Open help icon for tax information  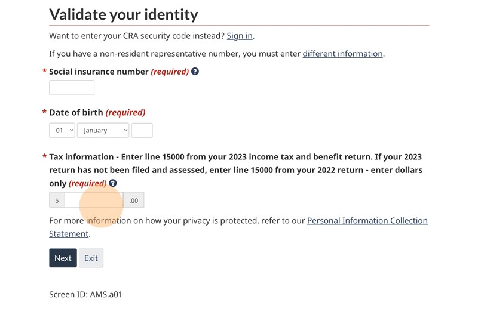pos(113,183)
